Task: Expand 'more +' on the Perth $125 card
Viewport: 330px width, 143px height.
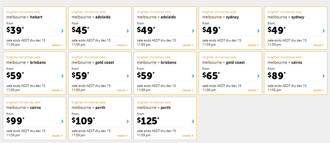Action: (188, 136)
